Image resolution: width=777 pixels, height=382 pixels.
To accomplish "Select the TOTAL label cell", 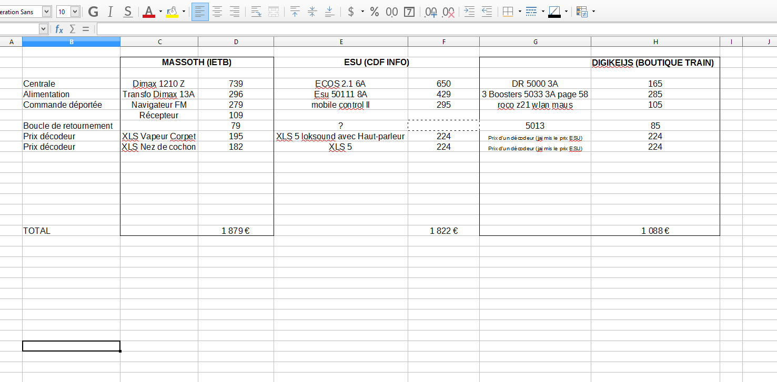I will point(71,231).
